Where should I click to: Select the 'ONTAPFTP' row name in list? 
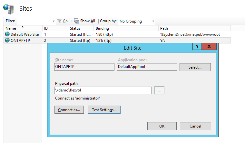[20, 41]
